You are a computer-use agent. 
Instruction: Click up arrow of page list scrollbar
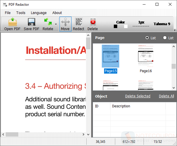(174, 46)
